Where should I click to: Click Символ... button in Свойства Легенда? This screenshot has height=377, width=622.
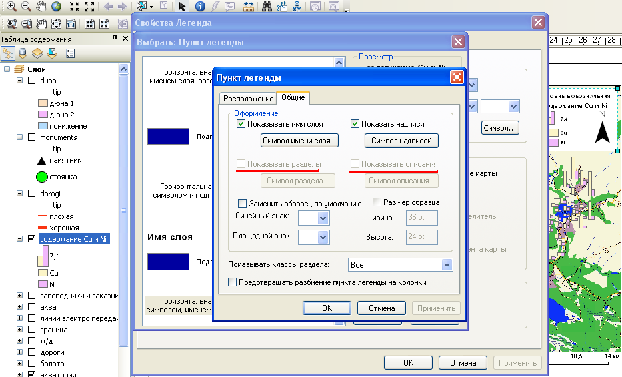500,128
